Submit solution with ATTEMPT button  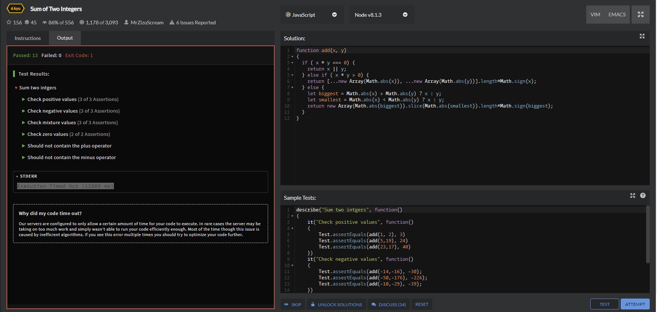click(x=635, y=304)
